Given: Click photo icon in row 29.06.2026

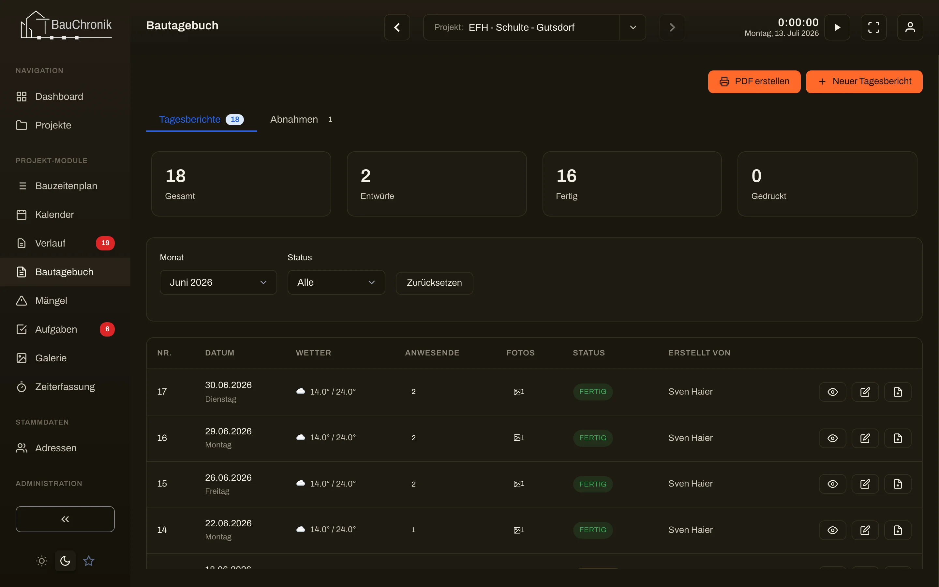Looking at the screenshot, I should tap(517, 438).
